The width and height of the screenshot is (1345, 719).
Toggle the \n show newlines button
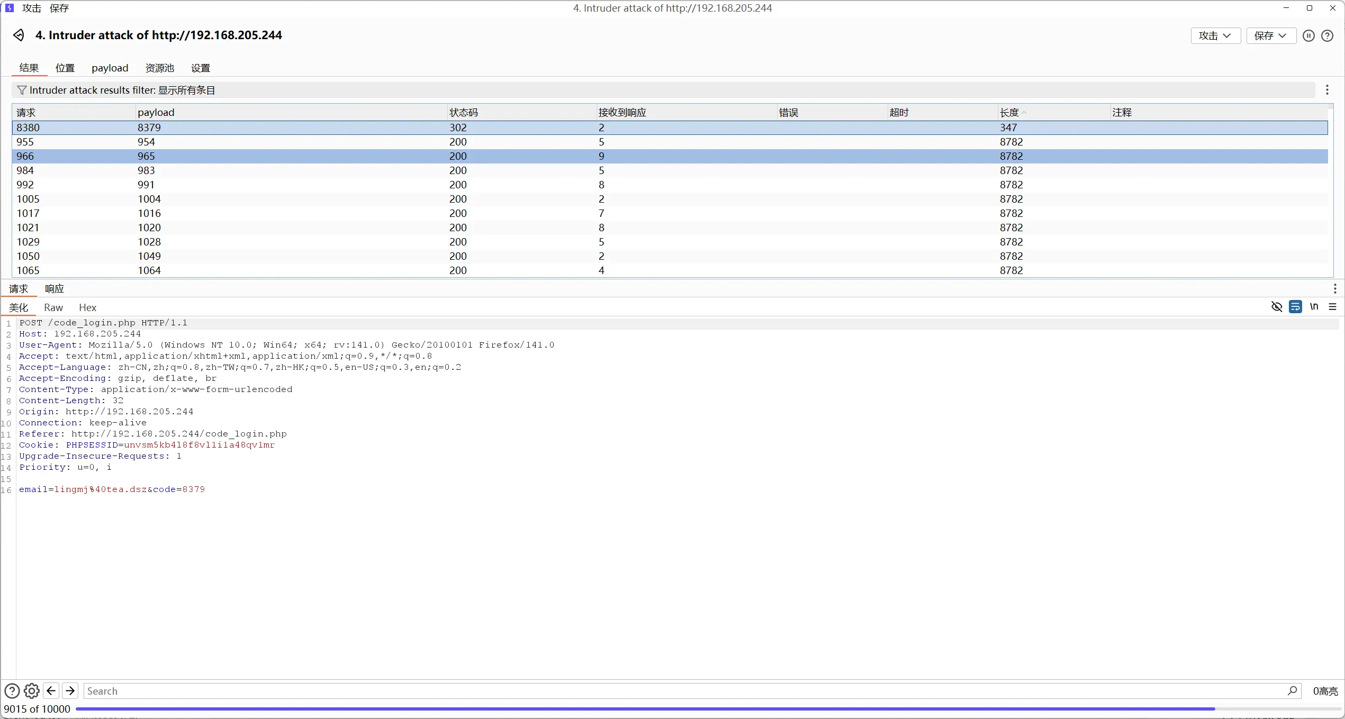tap(1314, 307)
